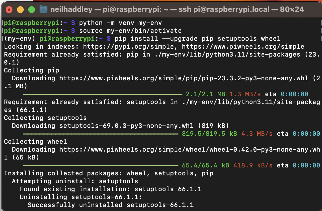The width and height of the screenshot is (322, 211).
Task: Click the pip download progress bar
Action: 103,94
